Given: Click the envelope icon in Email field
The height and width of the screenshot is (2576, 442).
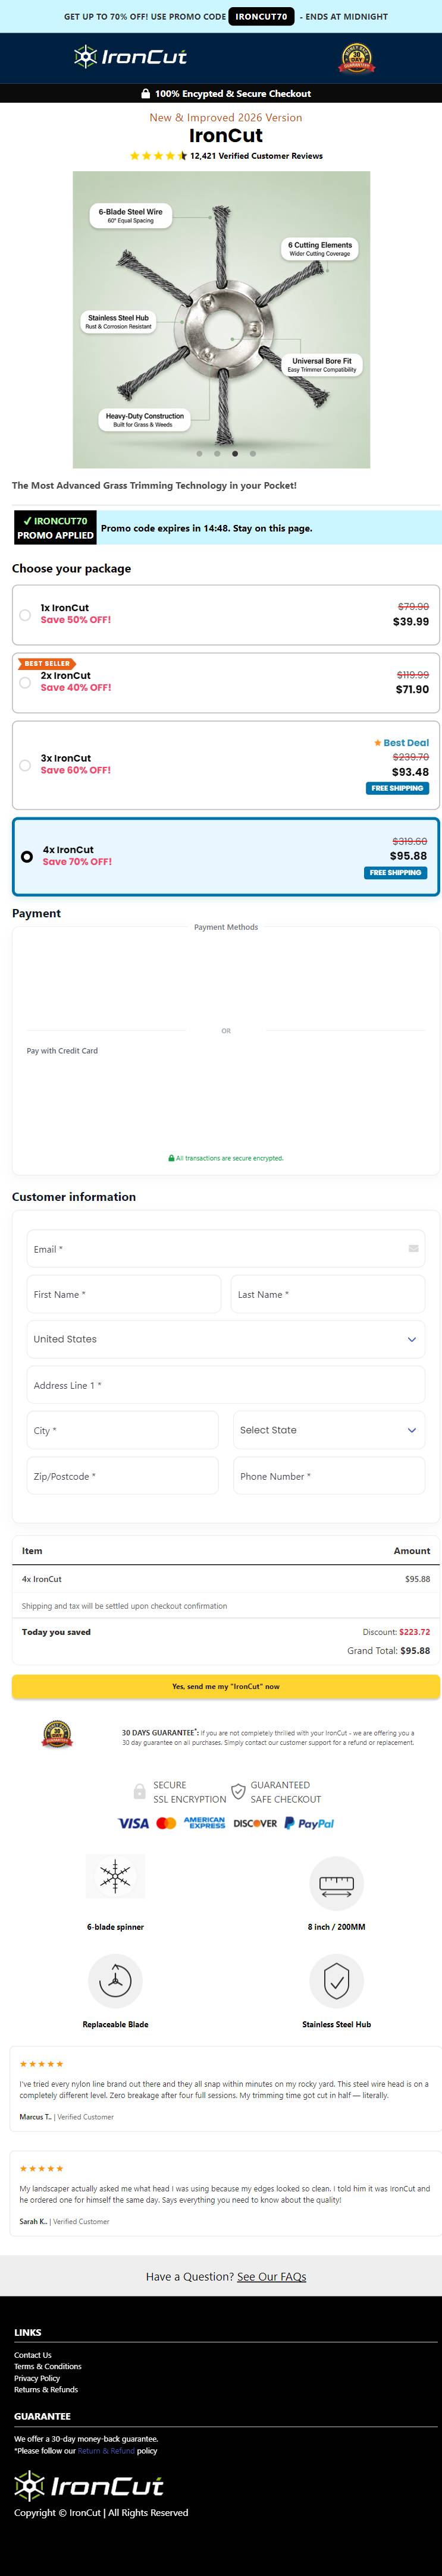Looking at the screenshot, I should [413, 1248].
